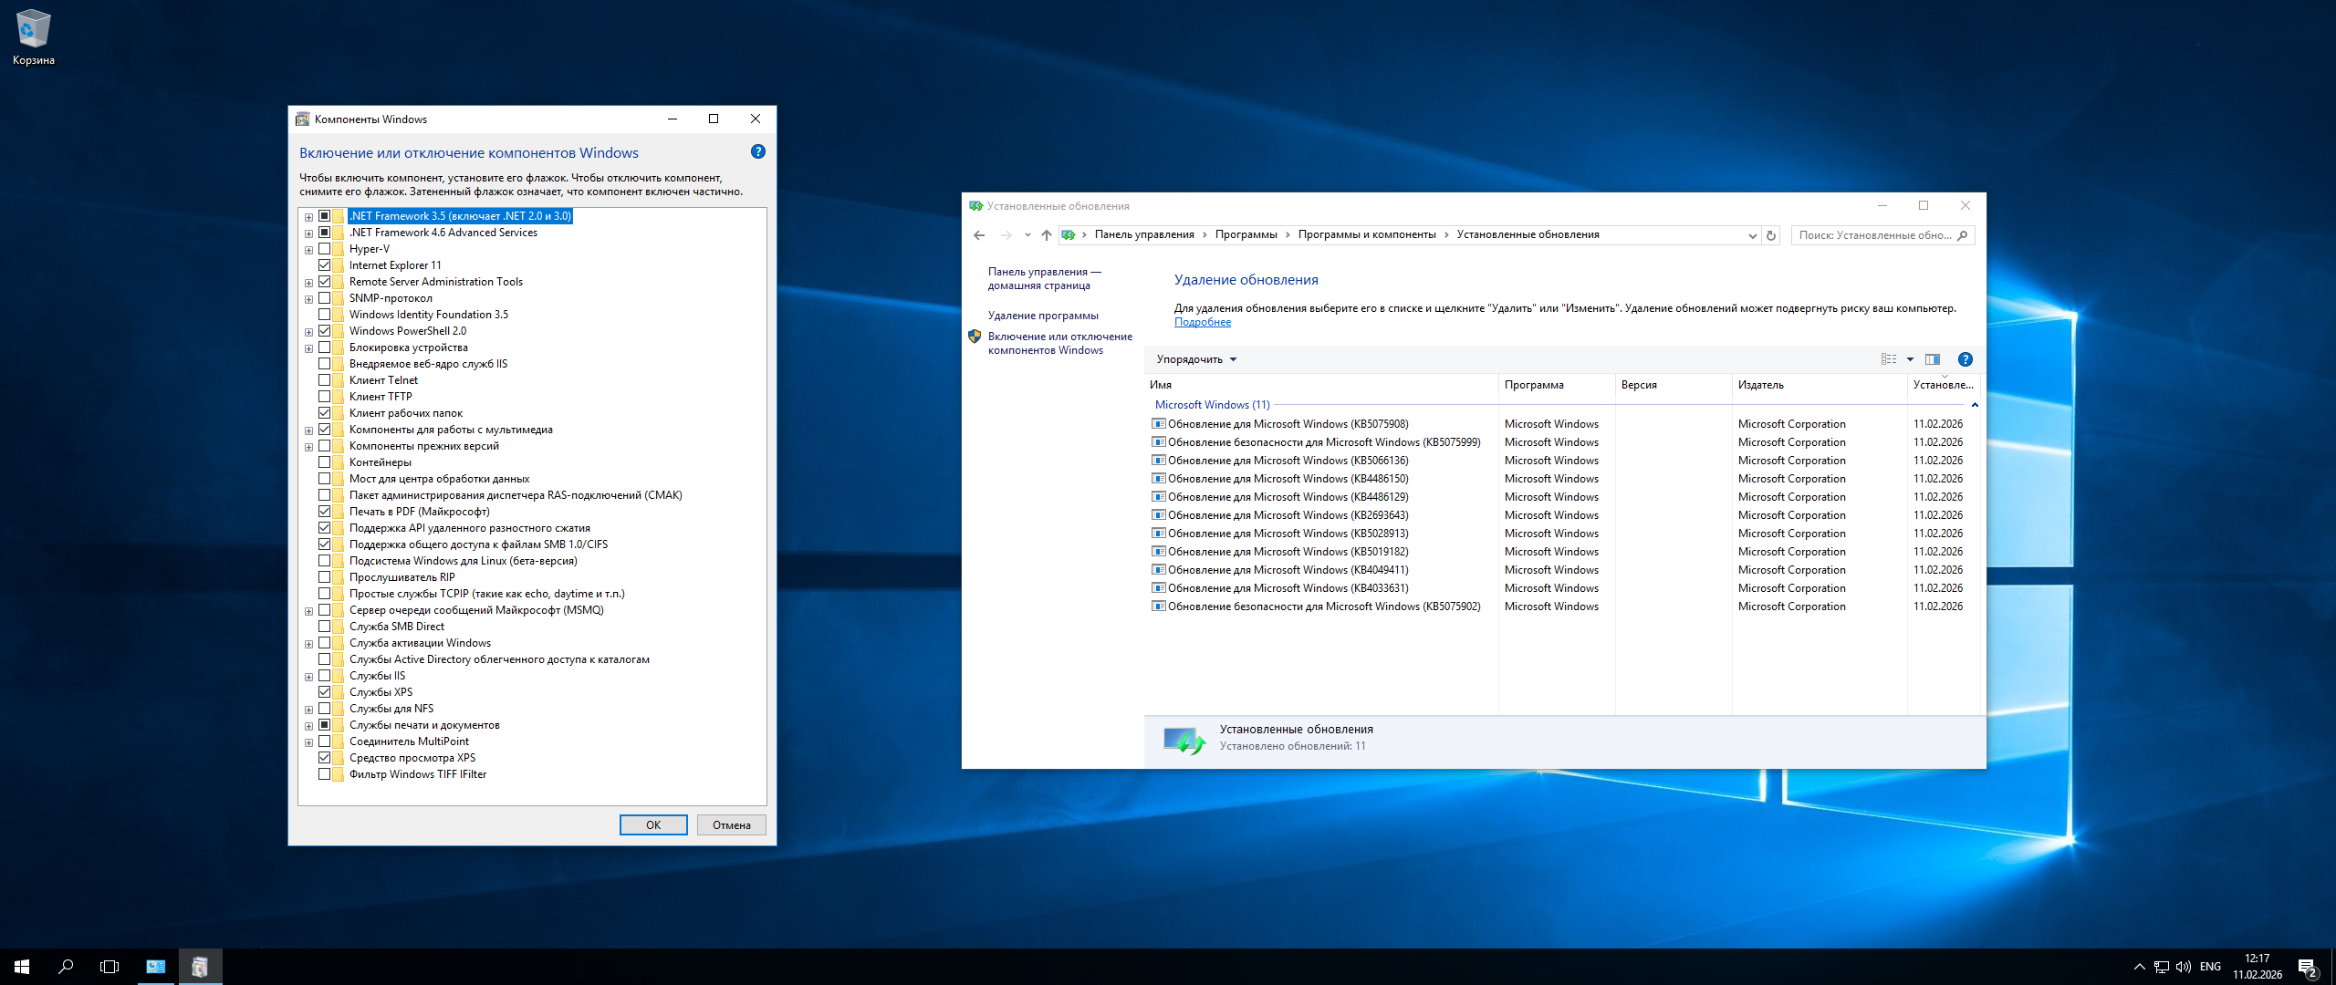2336x985 pixels.
Task: Check the Hyper-V checkbox
Action: coord(324,249)
